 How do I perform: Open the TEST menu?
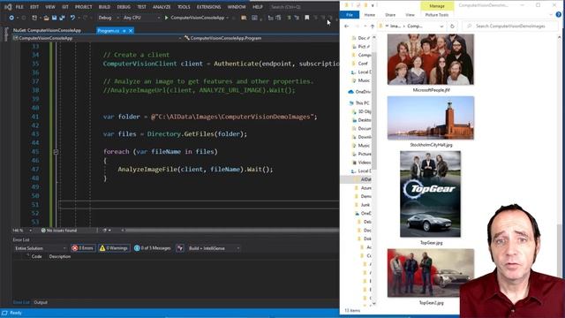pos(141,7)
